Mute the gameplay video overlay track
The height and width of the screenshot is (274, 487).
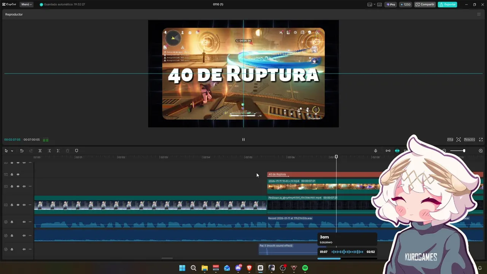tap(24, 186)
